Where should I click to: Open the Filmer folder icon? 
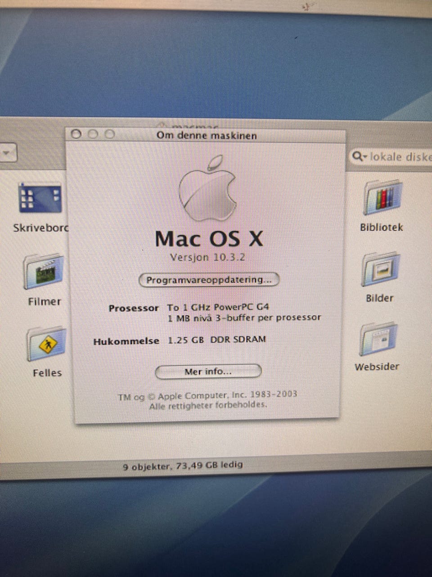pos(44,272)
